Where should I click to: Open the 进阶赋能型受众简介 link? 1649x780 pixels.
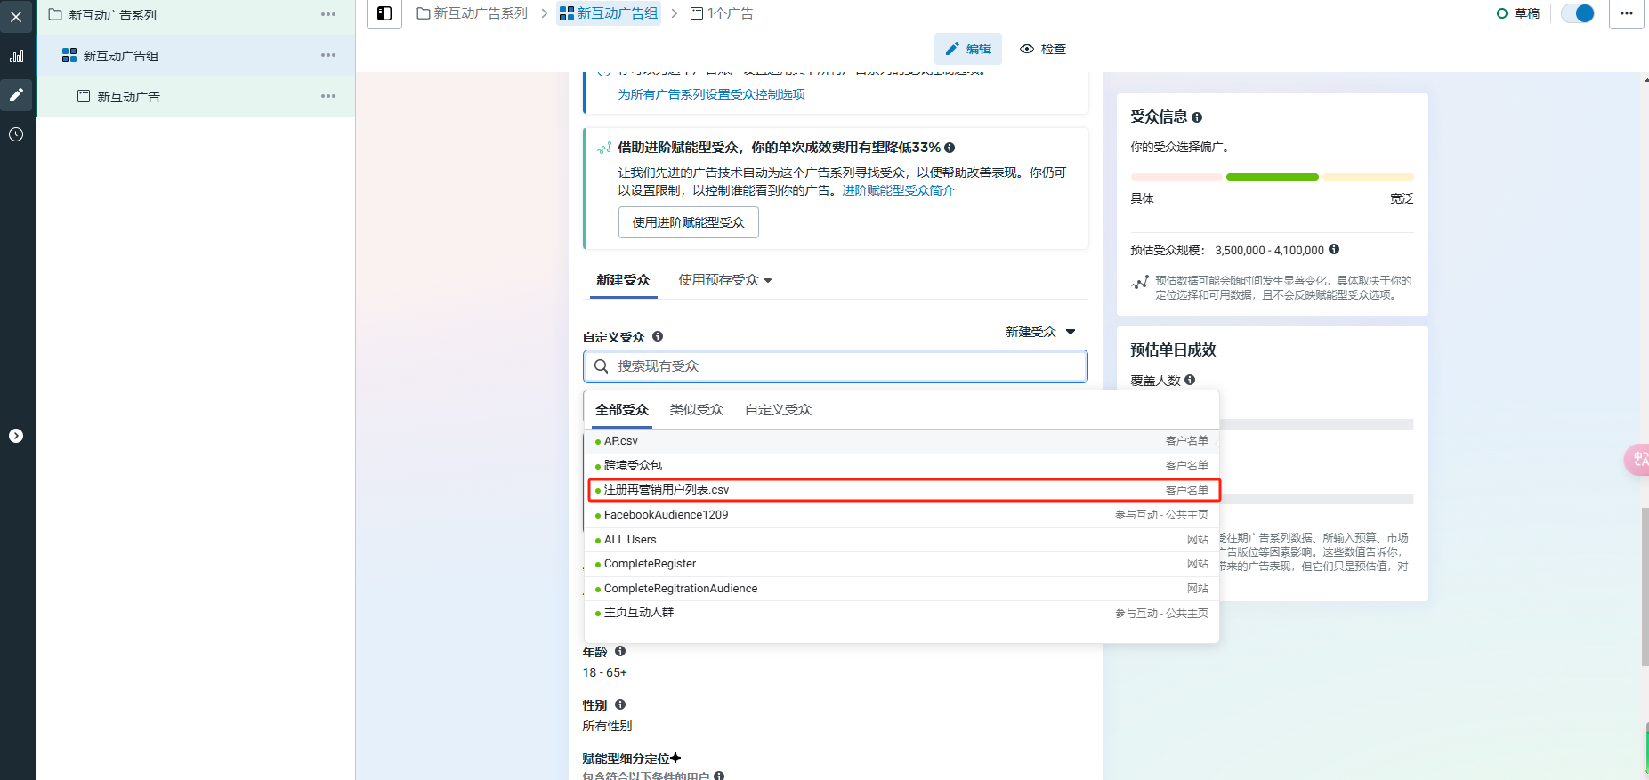pyautogui.click(x=898, y=190)
